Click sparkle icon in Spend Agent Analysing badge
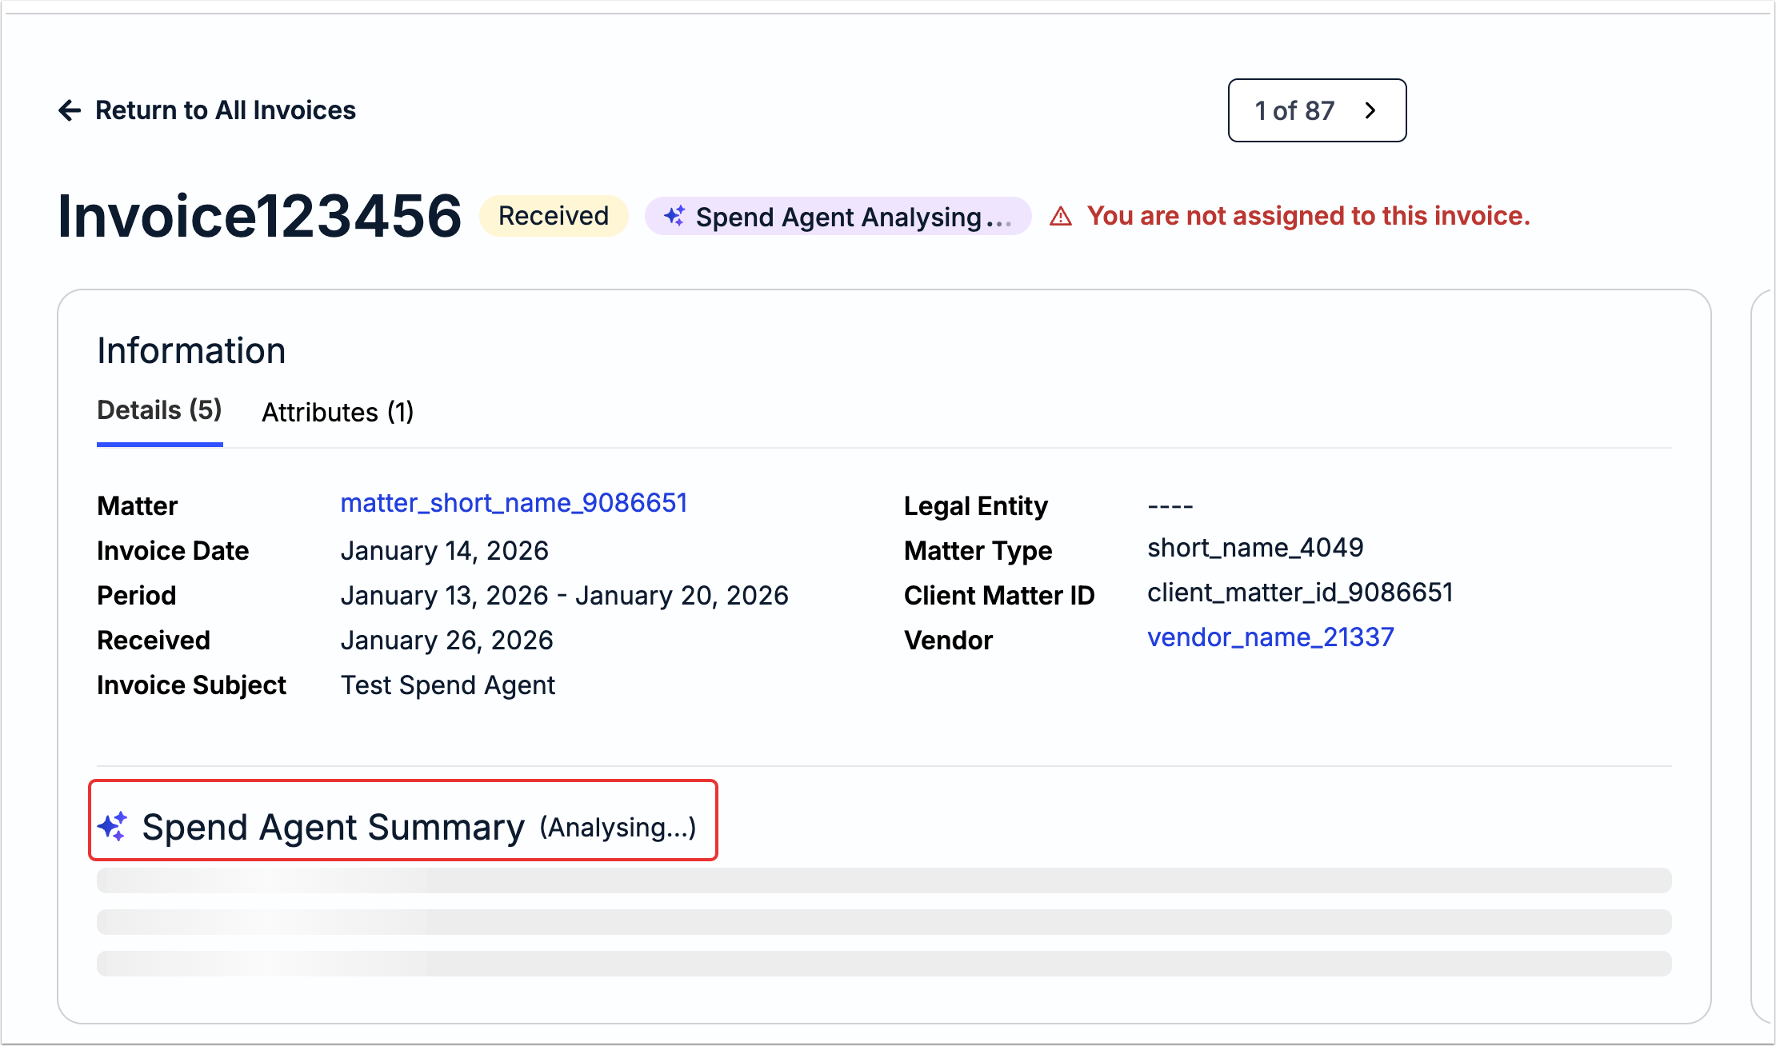 (x=674, y=216)
